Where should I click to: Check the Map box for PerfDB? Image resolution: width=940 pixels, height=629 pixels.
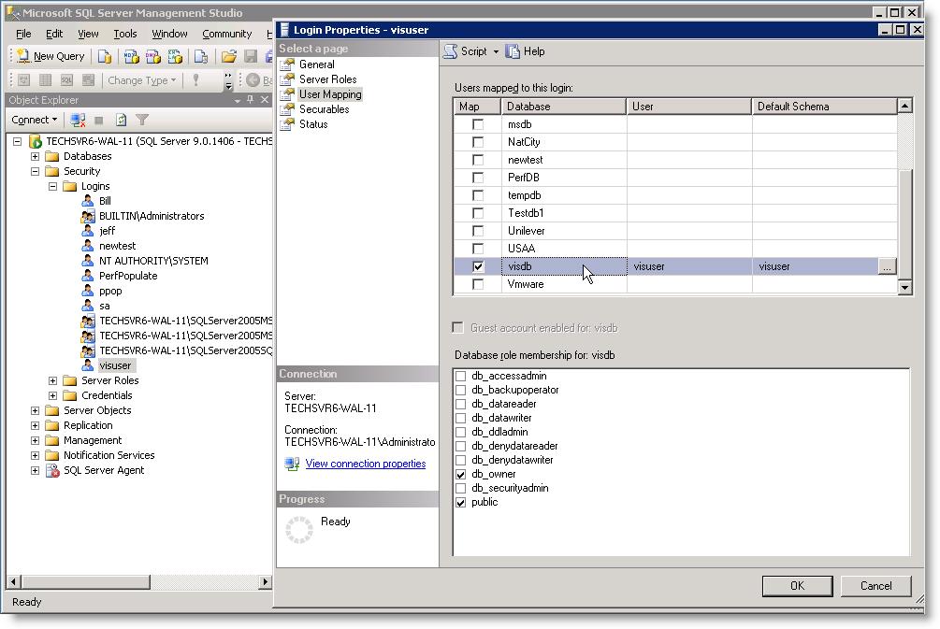(478, 178)
